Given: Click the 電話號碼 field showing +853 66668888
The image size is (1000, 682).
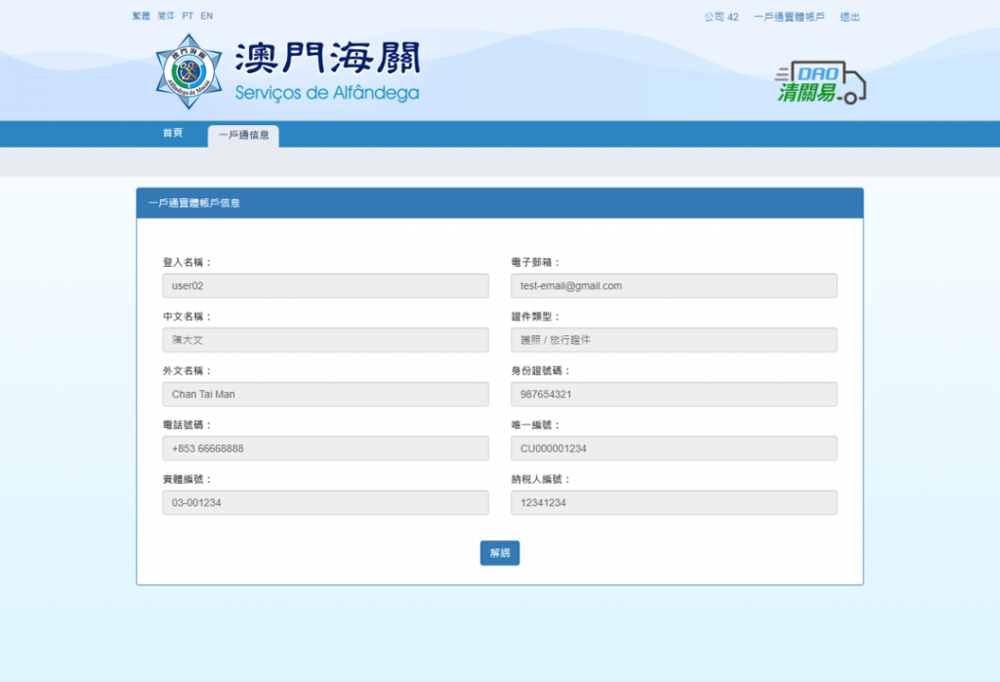Looking at the screenshot, I should 325,448.
